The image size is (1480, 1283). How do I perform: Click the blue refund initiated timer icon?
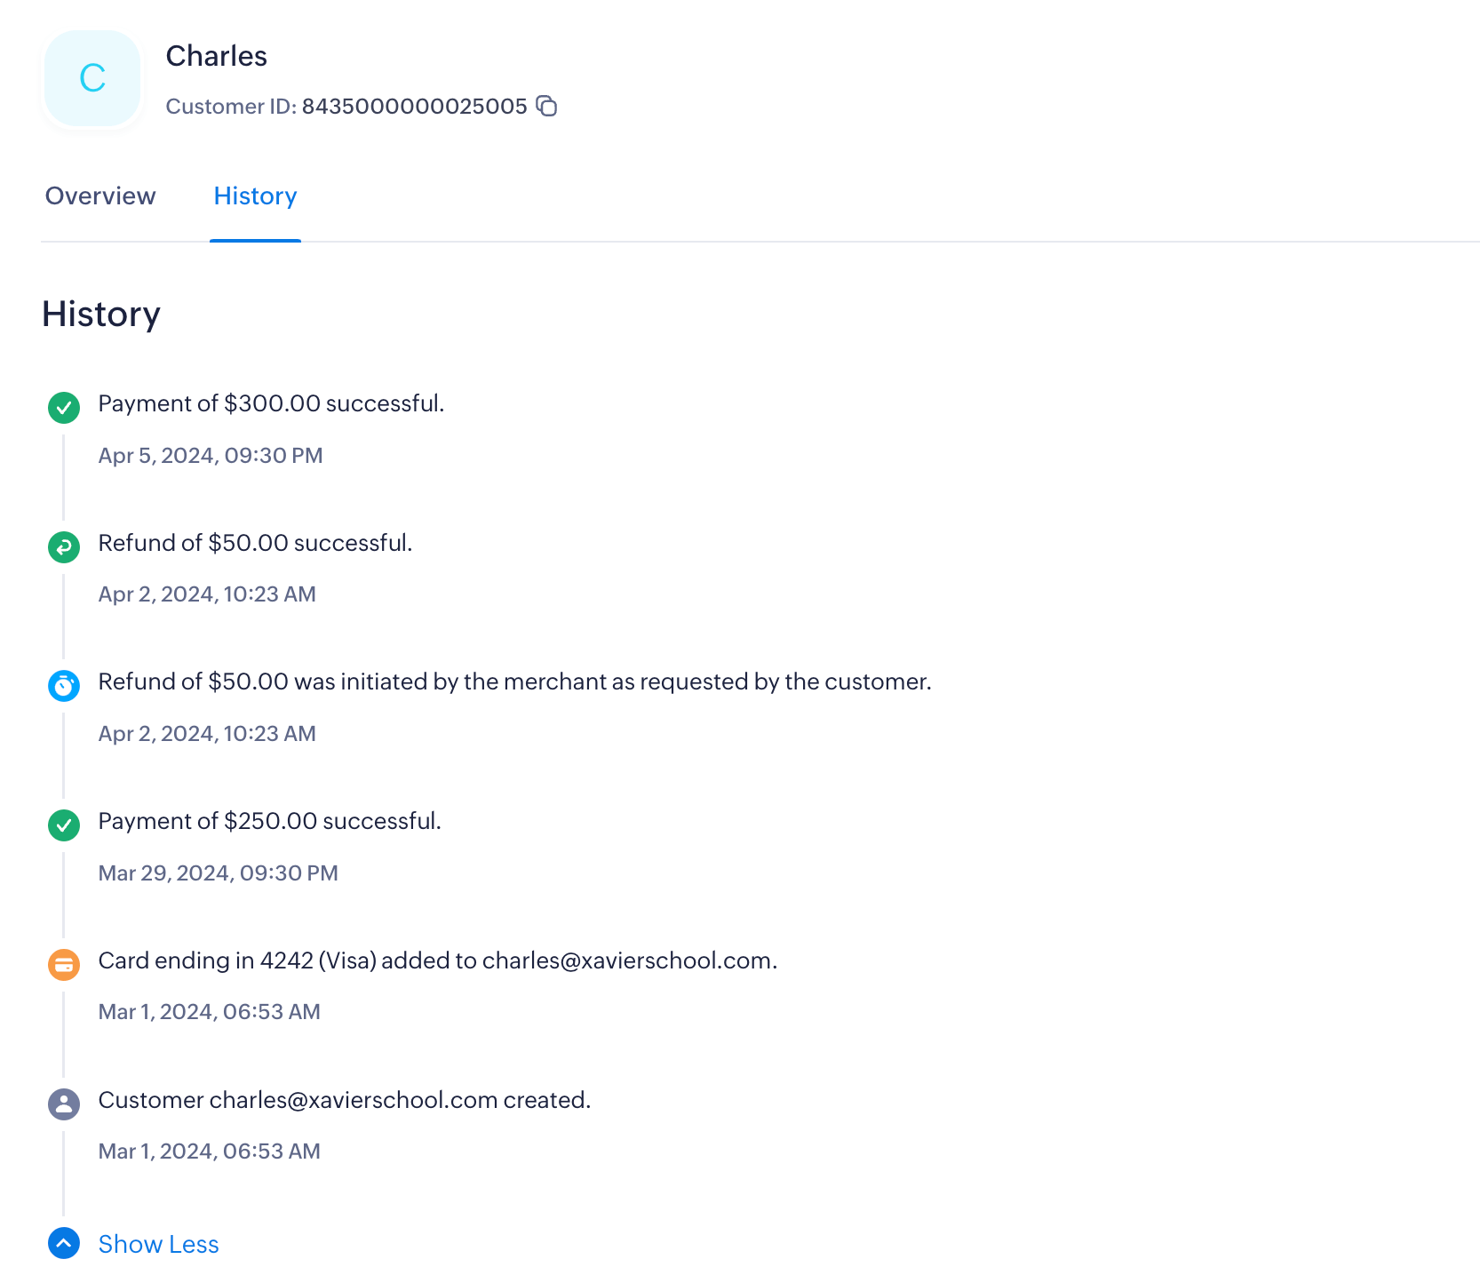64,686
